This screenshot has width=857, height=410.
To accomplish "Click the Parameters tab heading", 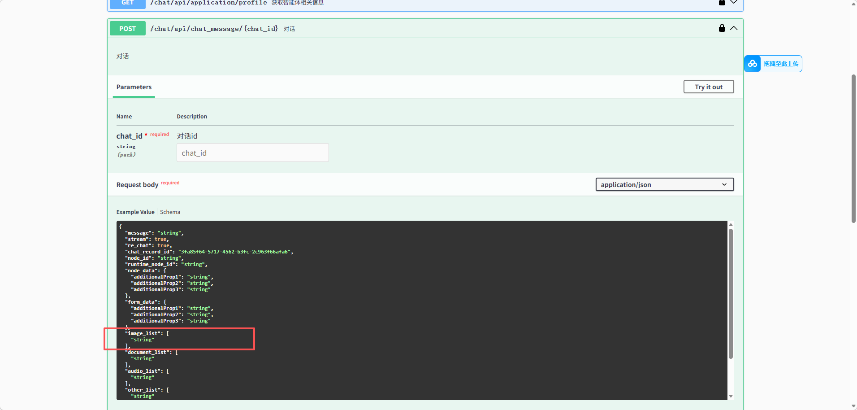I will [134, 87].
